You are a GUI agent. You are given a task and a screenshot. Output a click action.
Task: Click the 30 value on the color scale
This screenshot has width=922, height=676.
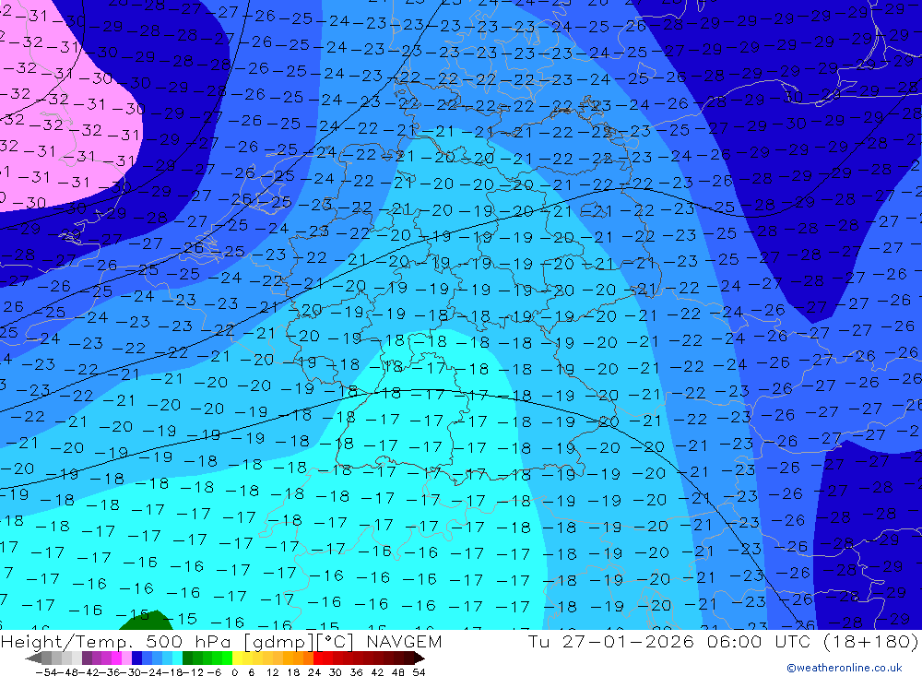336,672
